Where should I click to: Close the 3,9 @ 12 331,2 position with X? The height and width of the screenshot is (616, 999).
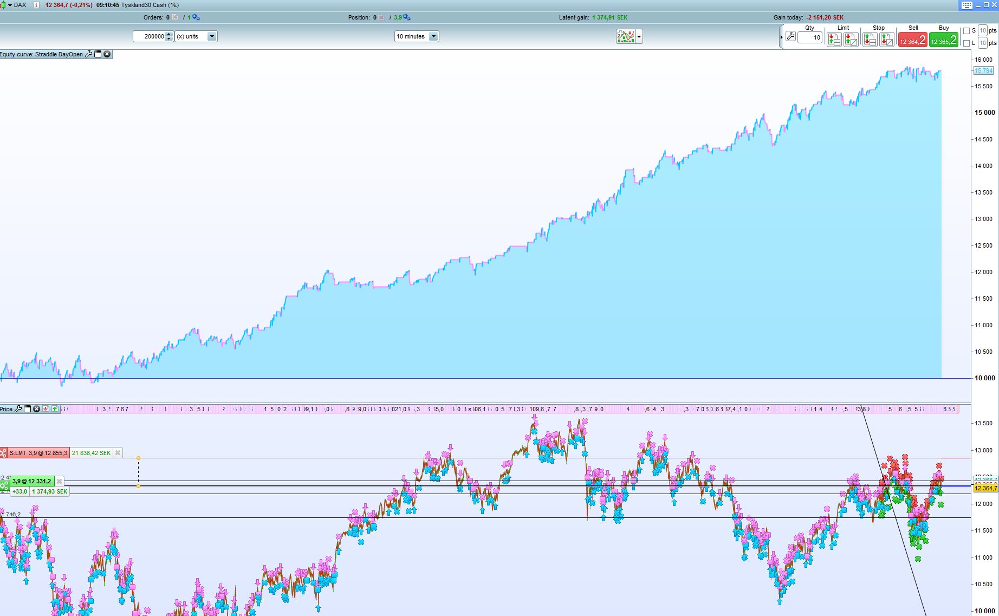click(x=60, y=481)
